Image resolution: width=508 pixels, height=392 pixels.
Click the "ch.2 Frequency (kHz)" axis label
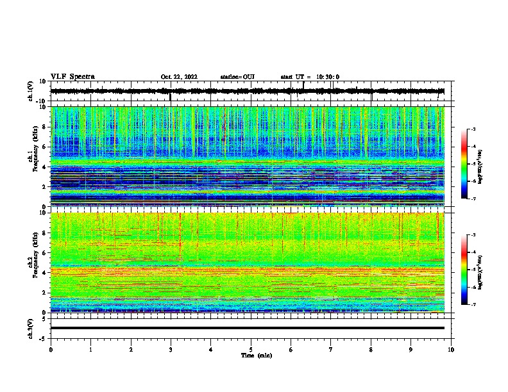tap(33, 255)
